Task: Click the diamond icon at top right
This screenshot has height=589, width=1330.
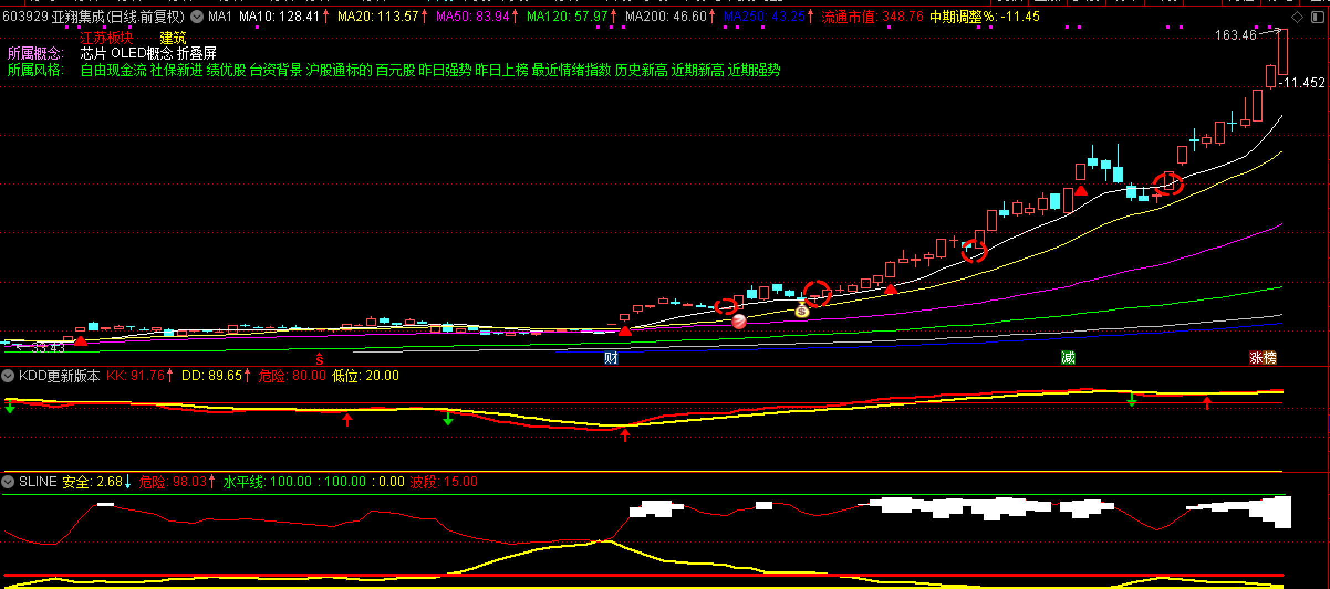Action: tap(1297, 18)
